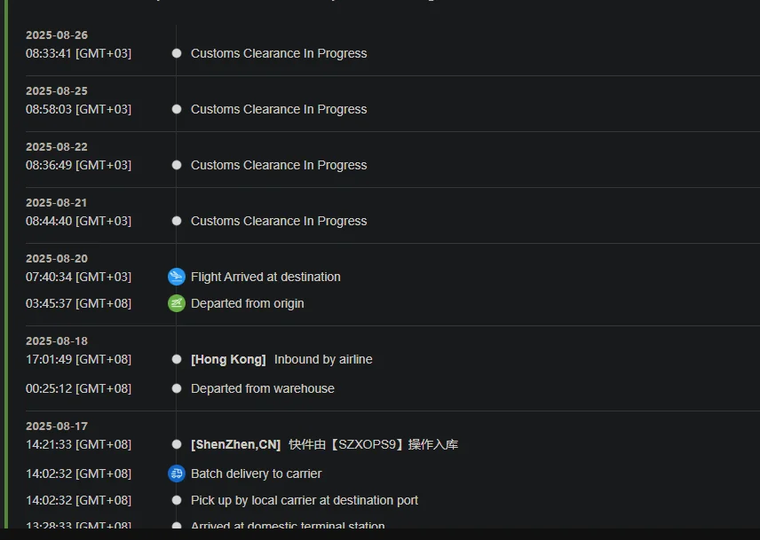
Task: Click the 2025-08-18 date header
Action: 57,340
